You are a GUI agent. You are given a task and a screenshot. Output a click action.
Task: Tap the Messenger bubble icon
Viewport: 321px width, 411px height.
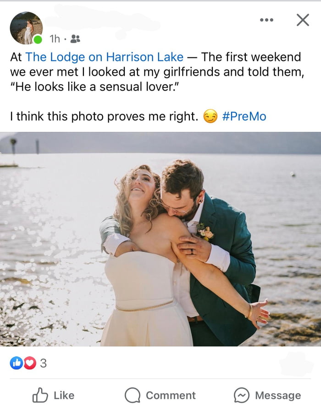click(x=241, y=395)
